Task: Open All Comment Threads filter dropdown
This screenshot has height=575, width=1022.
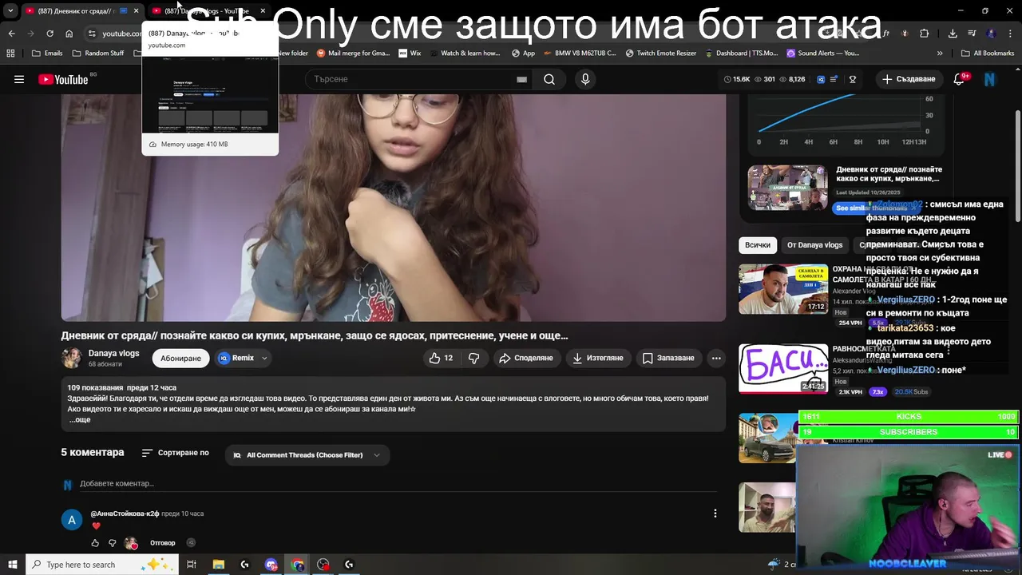Action: pyautogui.click(x=307, y=455)
